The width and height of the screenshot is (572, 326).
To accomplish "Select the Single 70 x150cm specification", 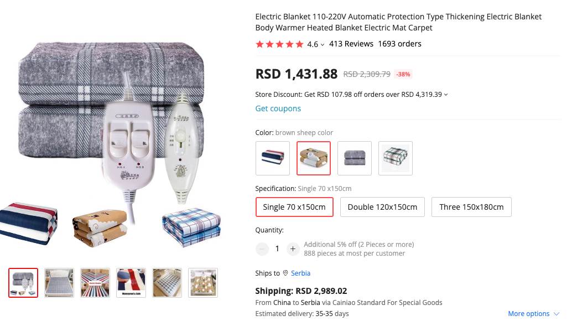I will pos(294,207).
